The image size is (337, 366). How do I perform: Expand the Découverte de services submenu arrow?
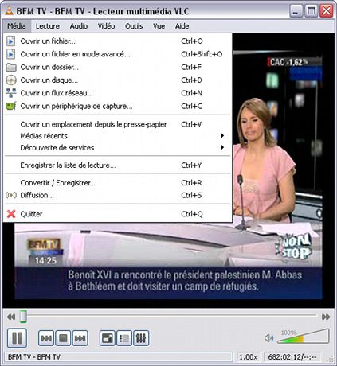(x=222, y=147)
